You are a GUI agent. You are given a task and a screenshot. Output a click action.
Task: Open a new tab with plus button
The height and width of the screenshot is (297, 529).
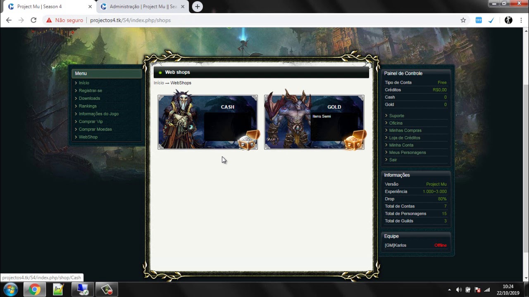pyautogui.click(x=198, y=7)
